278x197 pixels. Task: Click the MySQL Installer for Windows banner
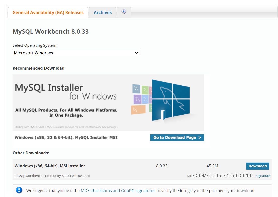coord(108,103)
